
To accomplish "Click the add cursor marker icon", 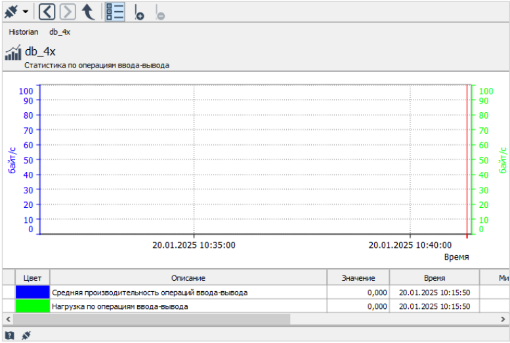I will [x=138, y=12].
